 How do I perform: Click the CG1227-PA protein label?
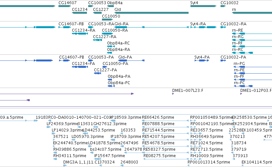(x=105, y=70)
